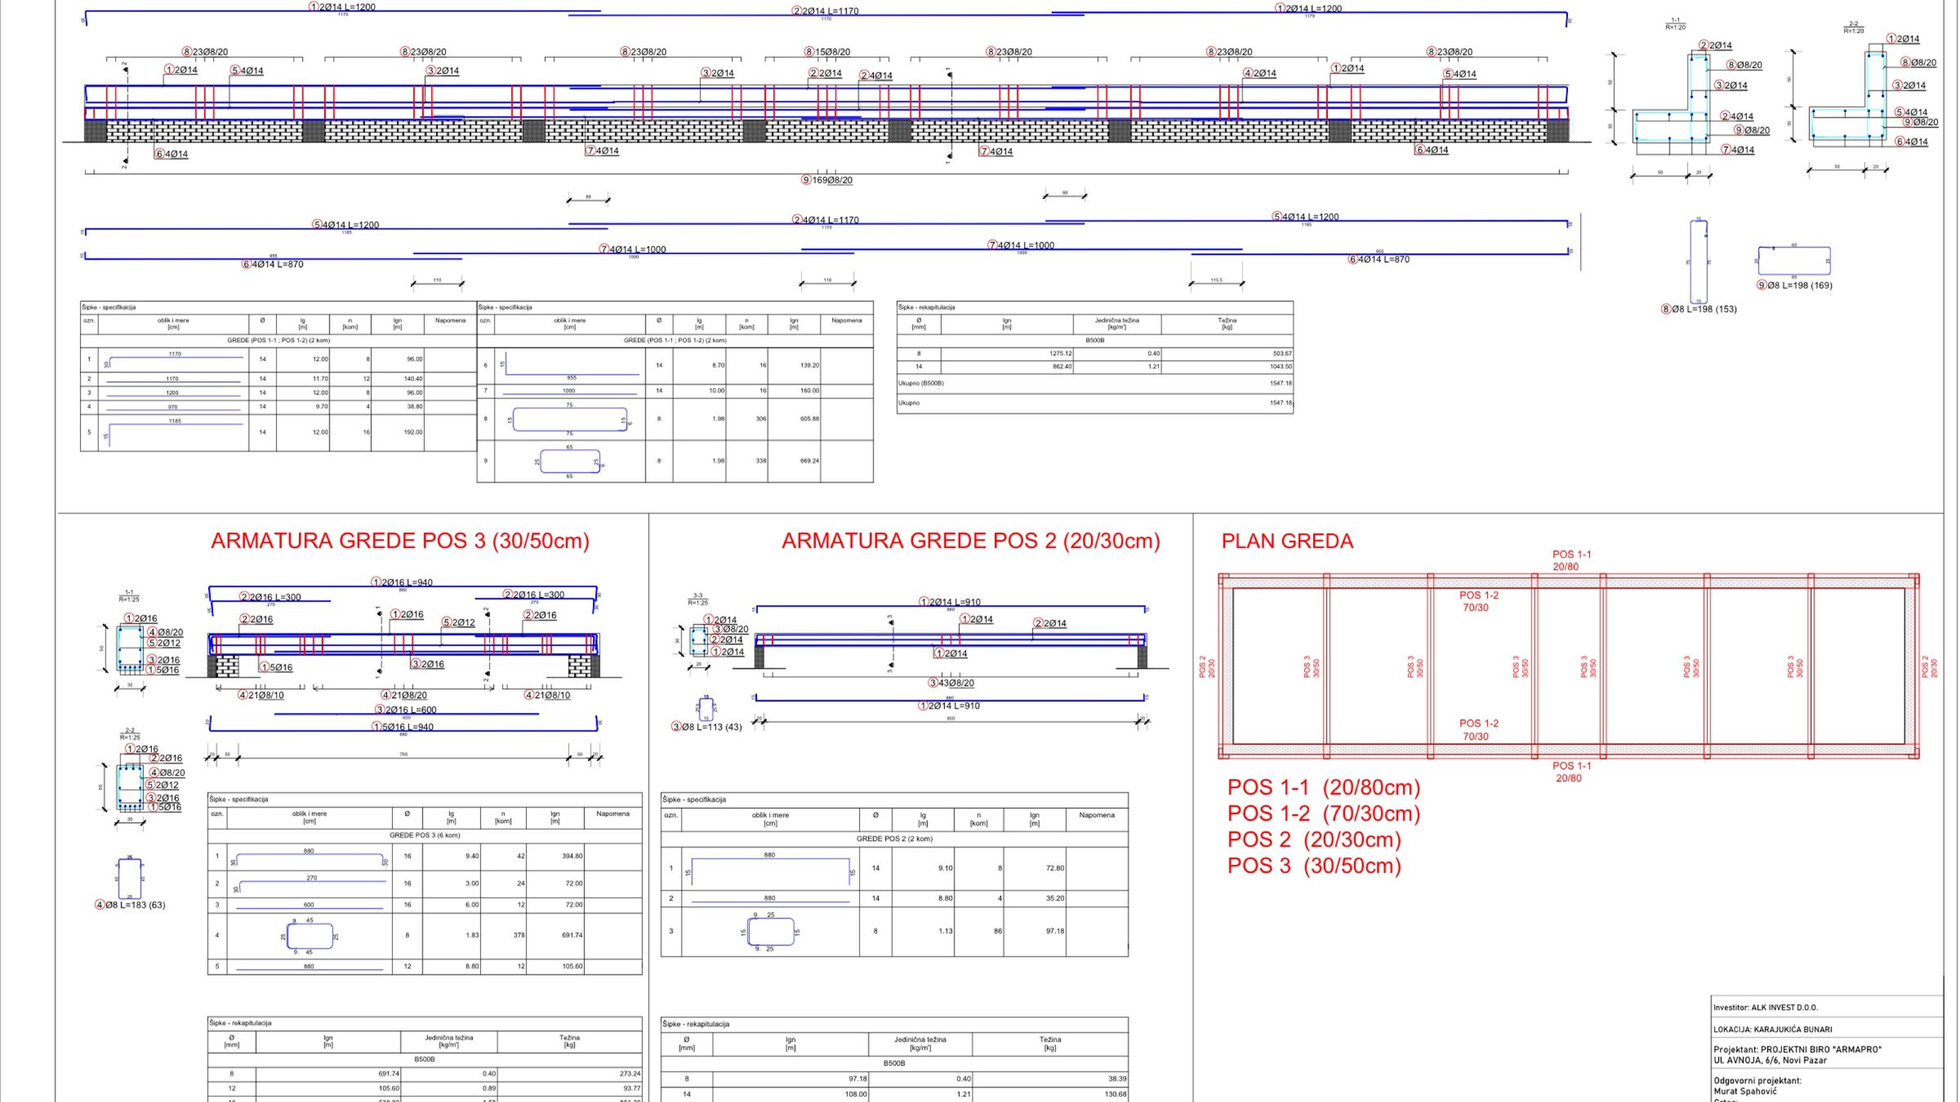Click the Ukupno (B500B) row label
Image resolution: width=1960 pixels, height=1102 pixels.
click(x=921, y=384)
